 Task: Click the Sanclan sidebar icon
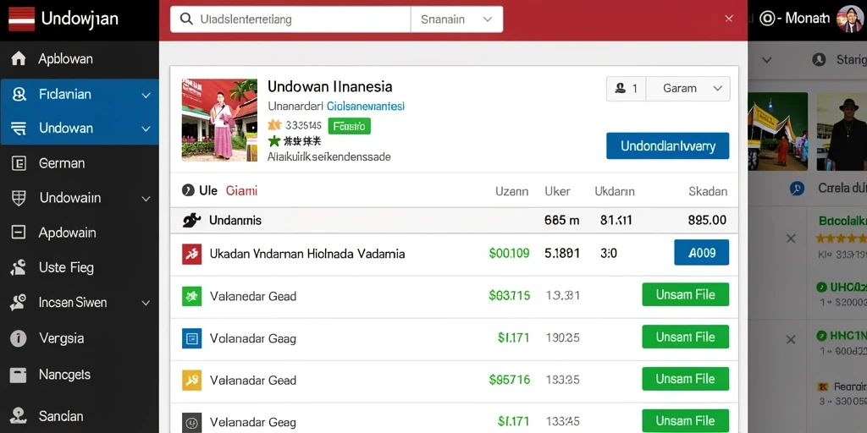tap(19, 416)
